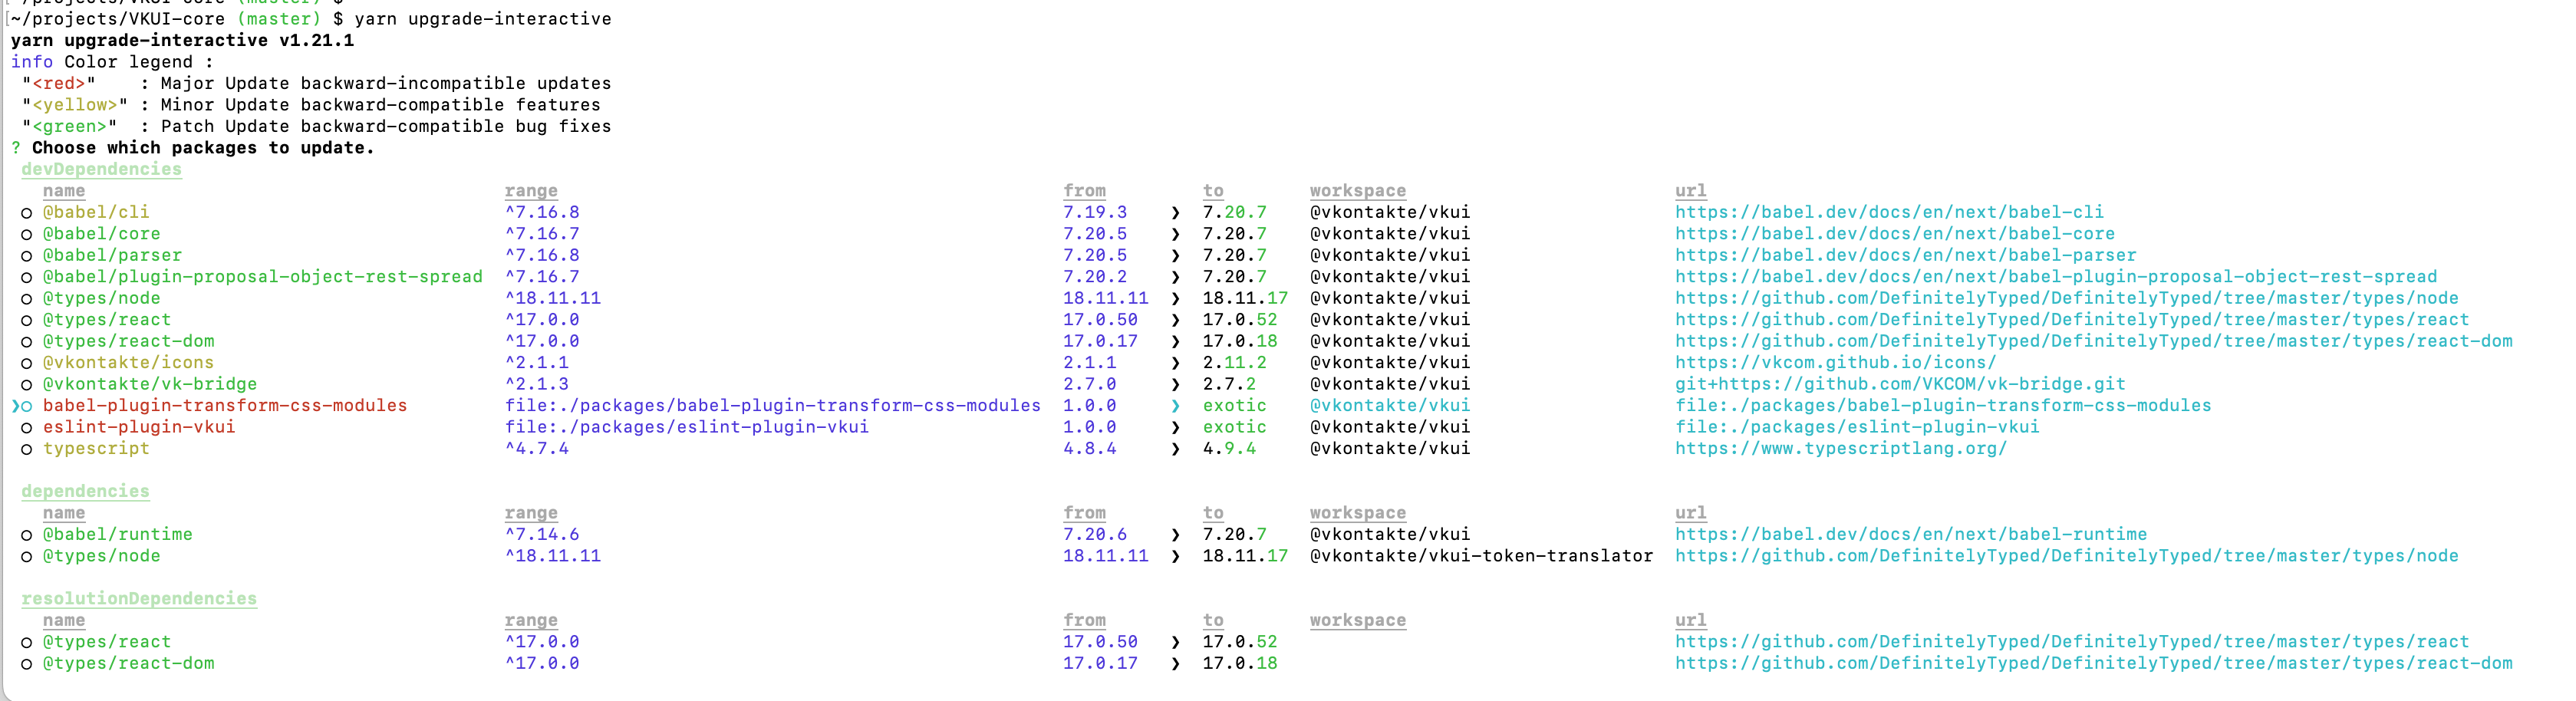Select @types/react-dom circle under resolutionDependencies
This screenshot has height=701, width=2576.
[x=27, y=664]
